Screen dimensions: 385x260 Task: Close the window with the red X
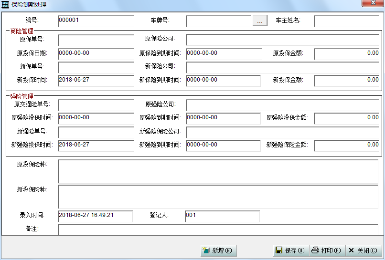(373, 3)
